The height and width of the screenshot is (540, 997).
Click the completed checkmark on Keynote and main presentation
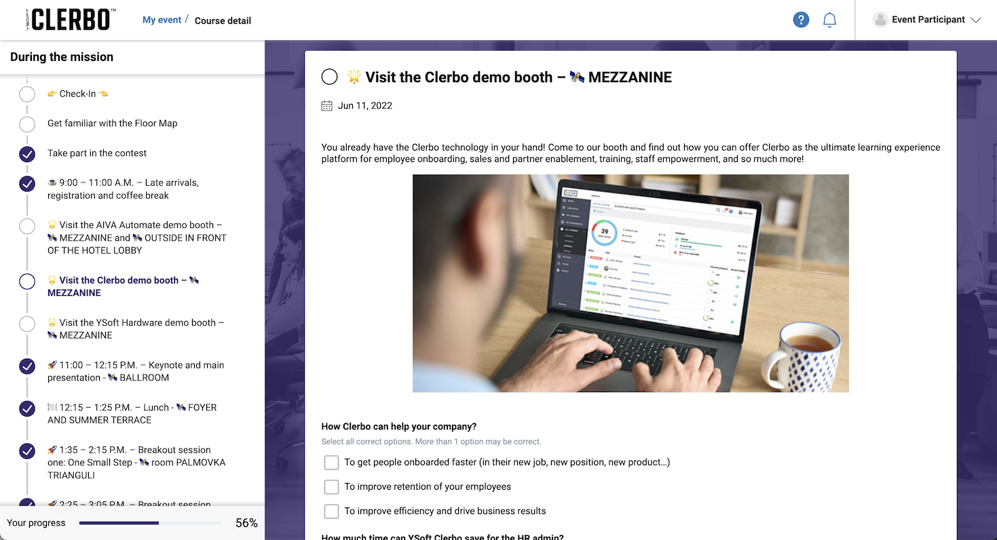26,366
